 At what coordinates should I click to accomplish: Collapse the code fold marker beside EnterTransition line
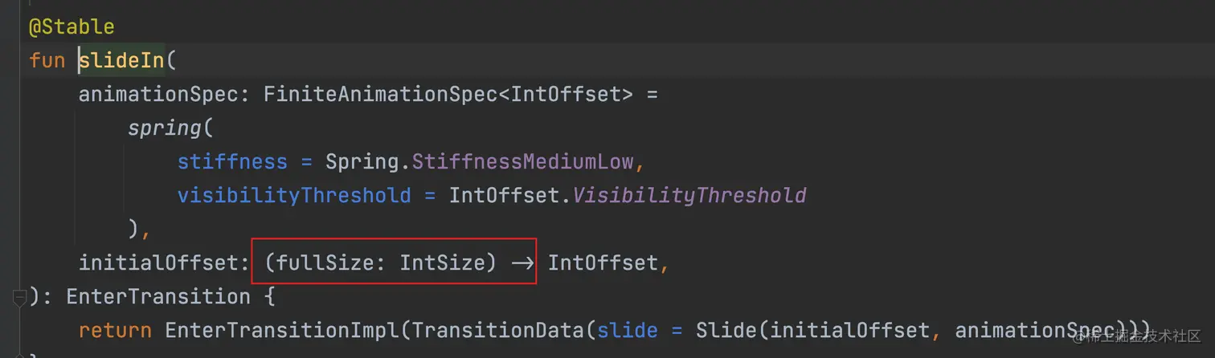point(19,299)
